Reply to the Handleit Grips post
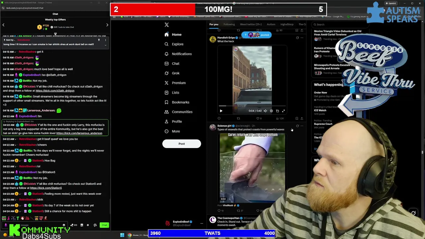The image size is (425, 239). coord(219,118)
